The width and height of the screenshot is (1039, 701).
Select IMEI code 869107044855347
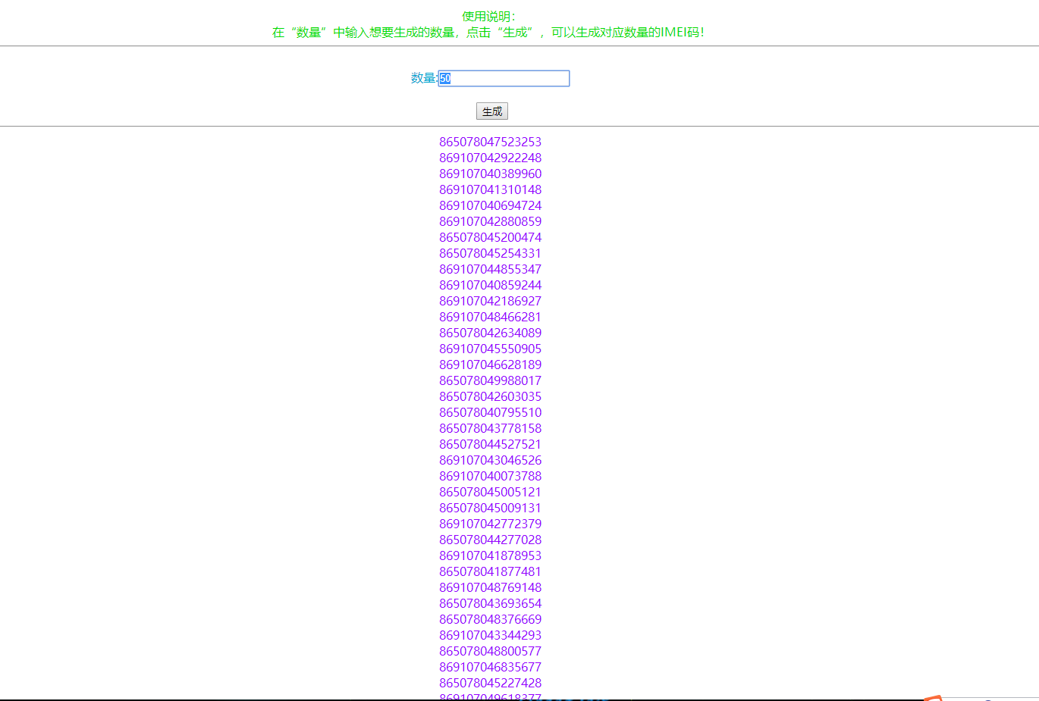click(490, 269)
